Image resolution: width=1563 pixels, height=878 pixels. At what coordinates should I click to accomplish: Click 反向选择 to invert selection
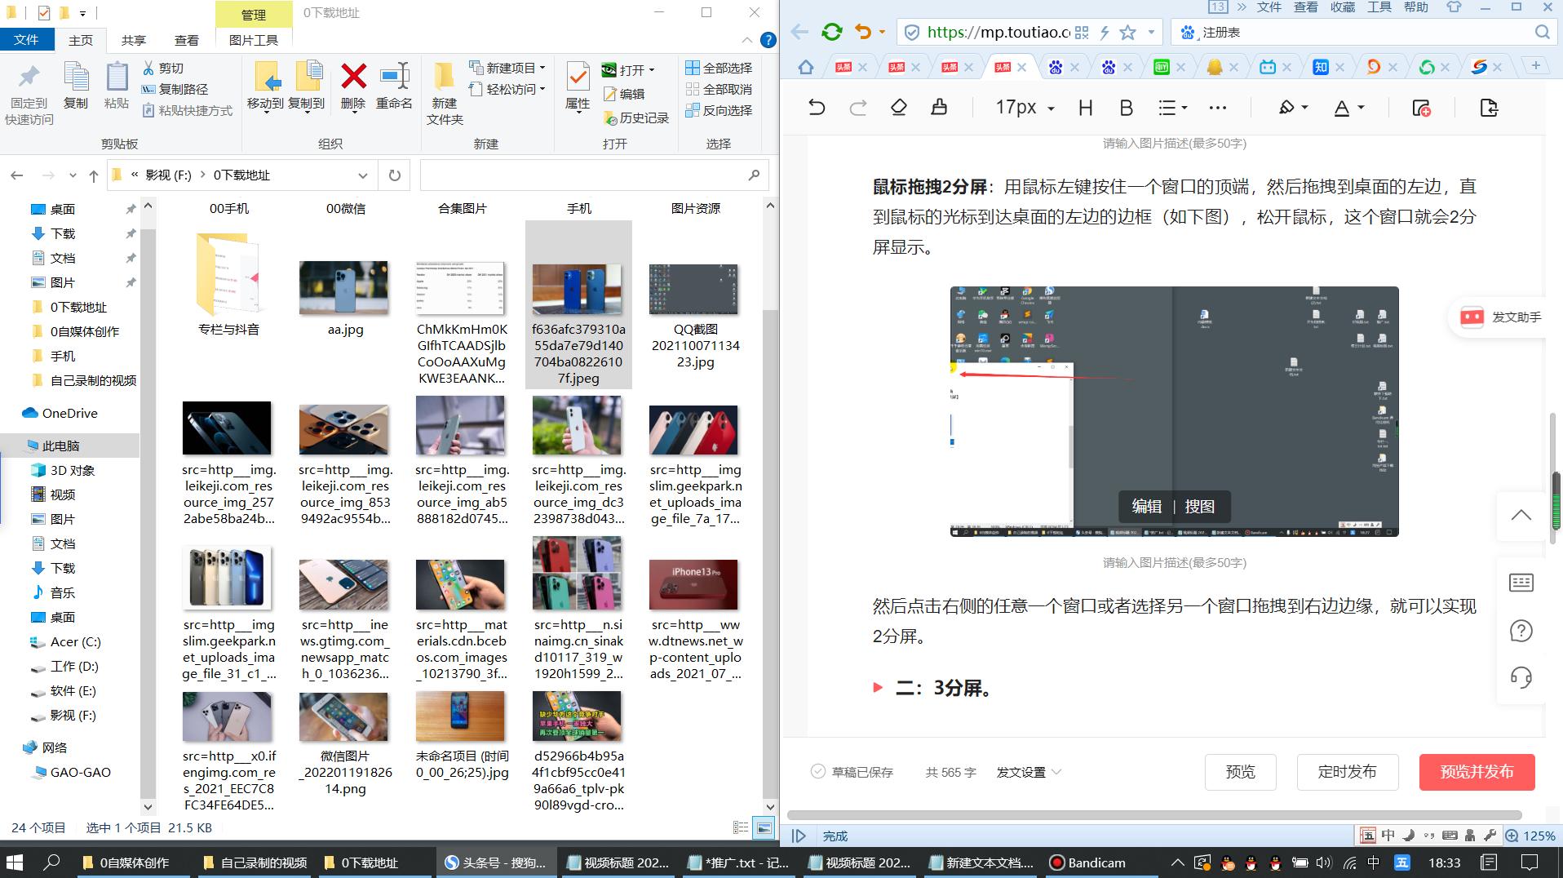721,111
